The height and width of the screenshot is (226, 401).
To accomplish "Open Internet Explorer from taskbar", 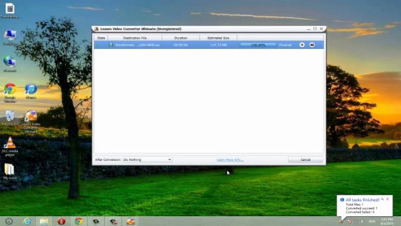I will tap(27, 221).
